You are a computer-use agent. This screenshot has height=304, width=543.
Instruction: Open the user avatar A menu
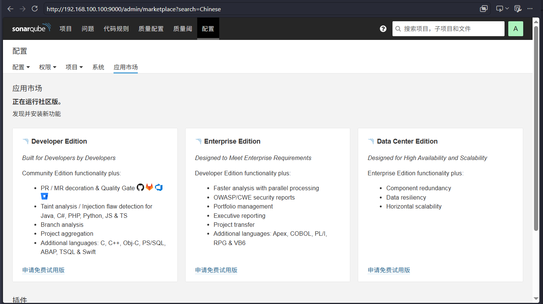(516, 29)
